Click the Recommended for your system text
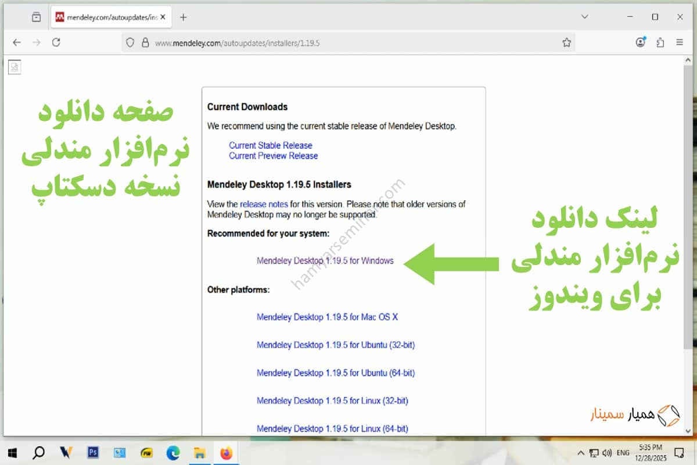Viewport: 697px width, 465px height. tap(268, 234)
